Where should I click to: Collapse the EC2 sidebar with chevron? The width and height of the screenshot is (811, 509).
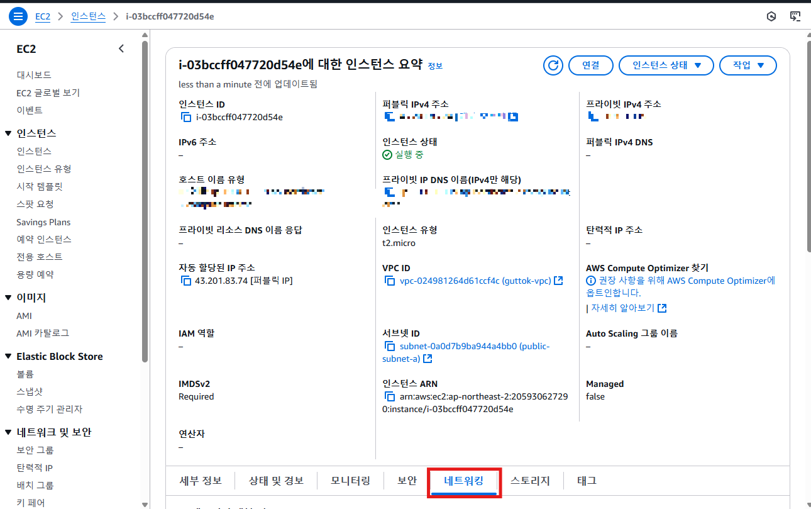click(x=121, y=49)
